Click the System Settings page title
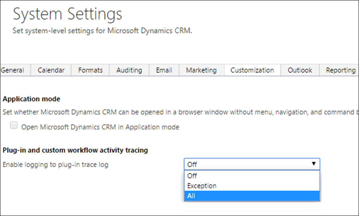The height and width of the screenshot is (216, 359). 67,14
